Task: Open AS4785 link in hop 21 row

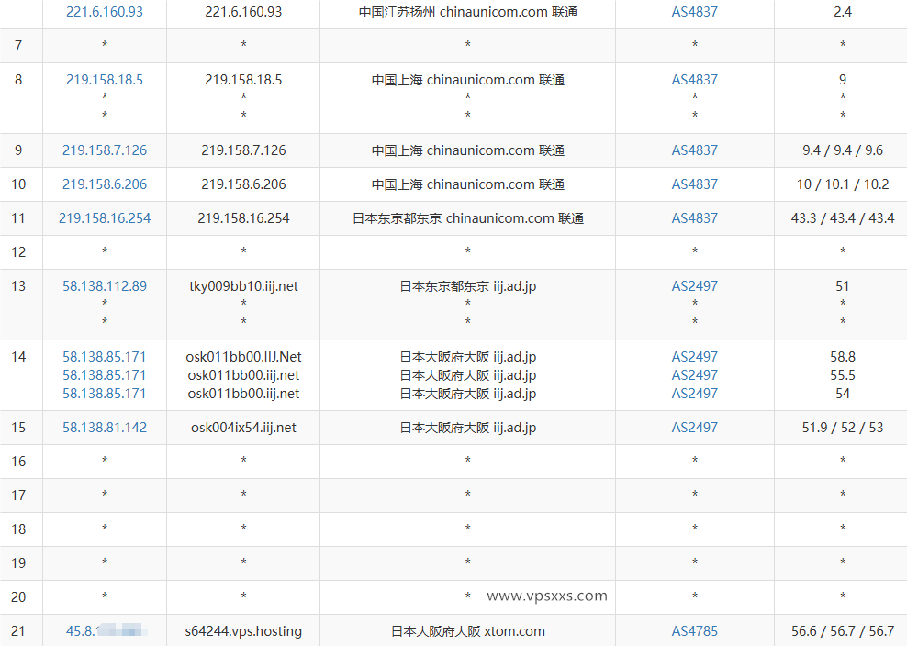Action: [x=695, y=631]
